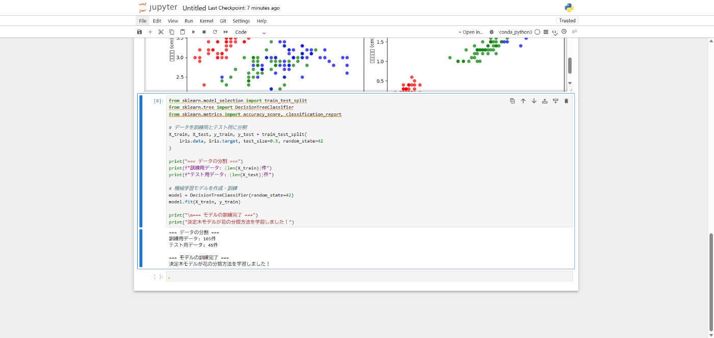Click inside code cell [8] editor
This screenshot has height=338, width=714.
click(369, 161)
